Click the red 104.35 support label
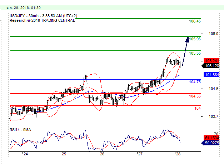The height and width of the screenshot is (165, 224). [x=195, y=96]
